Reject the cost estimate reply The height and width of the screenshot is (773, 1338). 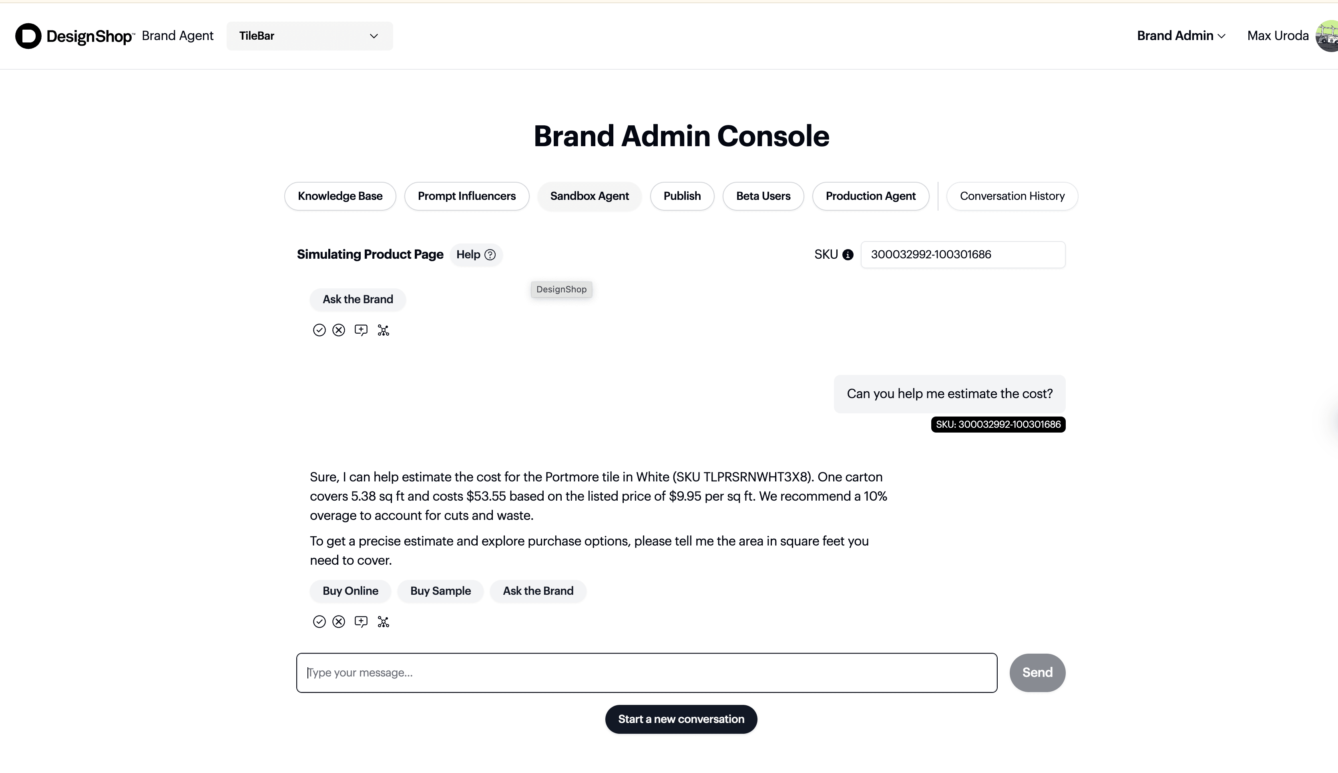(x=339, y=621)
